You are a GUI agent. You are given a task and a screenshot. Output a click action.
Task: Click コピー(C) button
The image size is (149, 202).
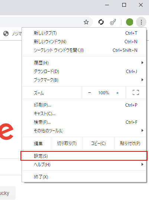(x=98, y=143)
